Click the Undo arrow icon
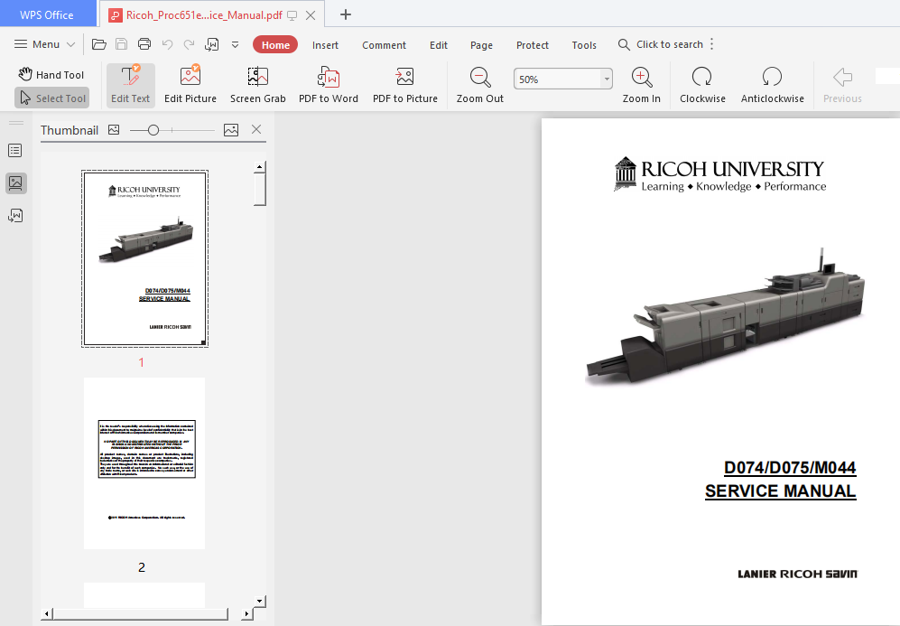Screen dimensions: 900x626 (x=167, y=44)
